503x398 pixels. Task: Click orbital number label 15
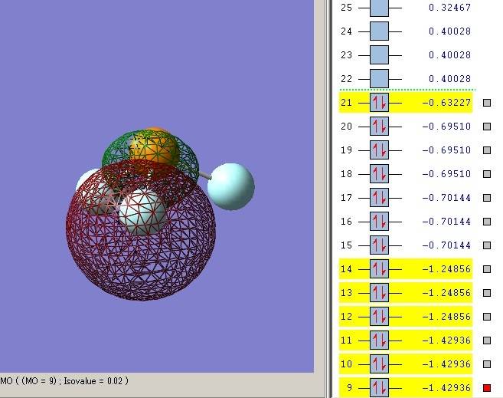[347, 245]
